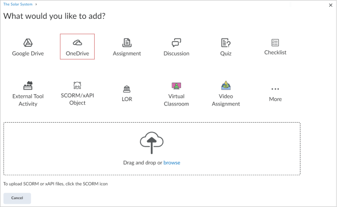The height and width of the screenshot is (207, 337).
Task: Add an Assignment via its icon
Action: point(127,43)
